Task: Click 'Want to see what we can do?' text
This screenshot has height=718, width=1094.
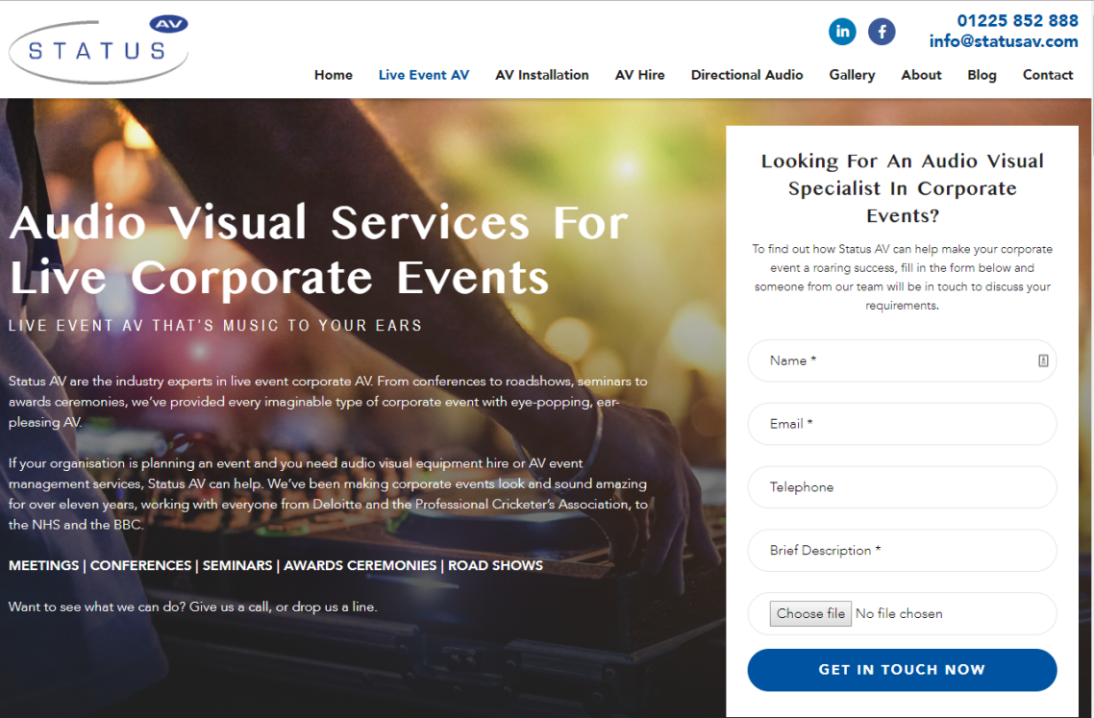Action: coord(193,607)
